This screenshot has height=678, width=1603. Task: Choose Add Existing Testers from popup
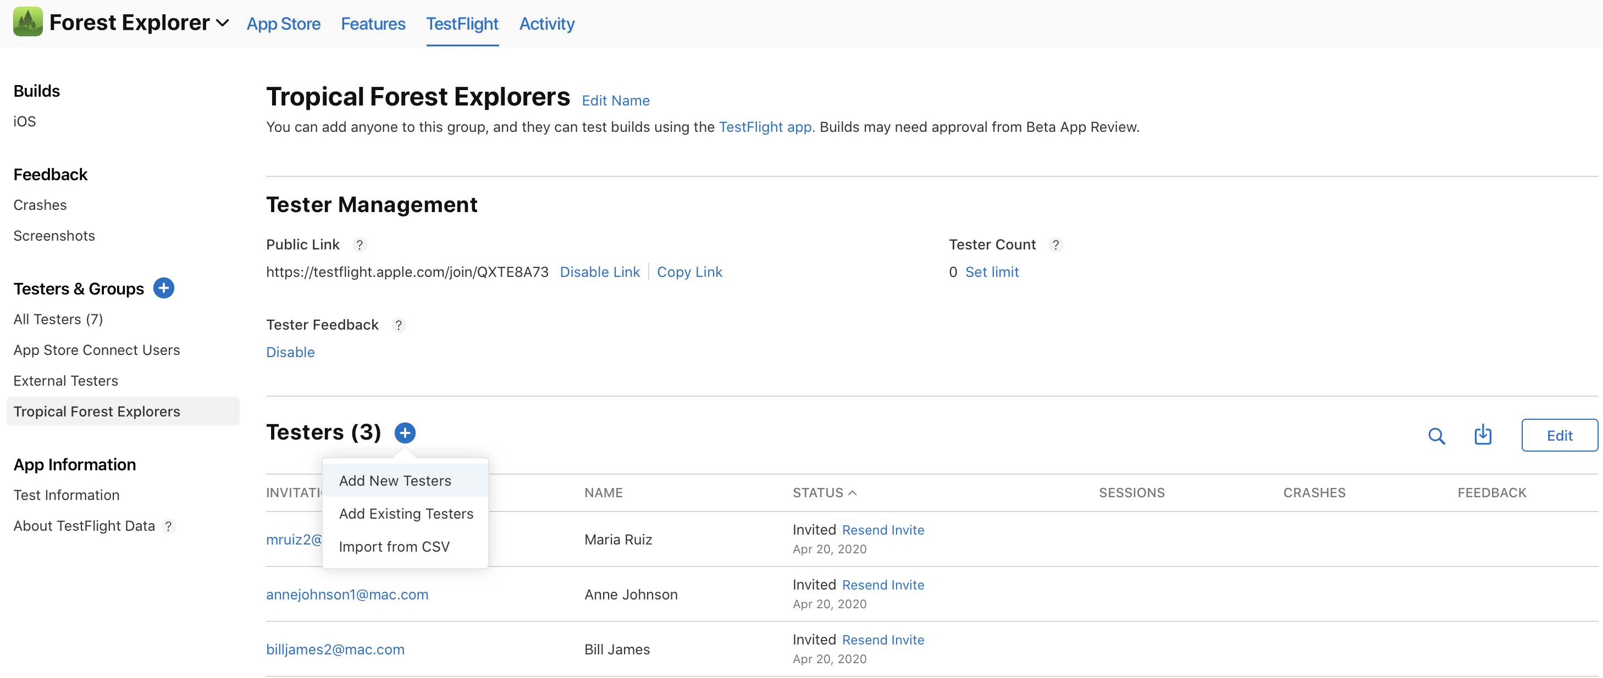pyautogui.click(x=406, y=514)
